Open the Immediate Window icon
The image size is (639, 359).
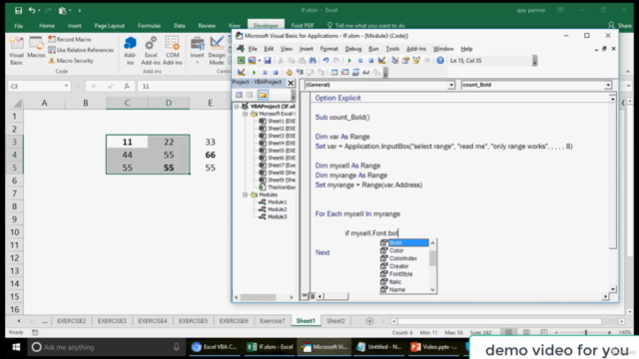point(344,73)
